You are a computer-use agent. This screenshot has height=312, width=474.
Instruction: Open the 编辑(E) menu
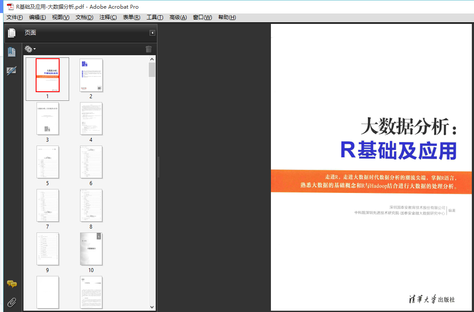(37, 17)
